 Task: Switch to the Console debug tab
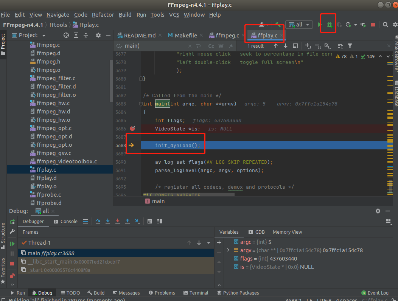pyautogui.click(x=65, y=222)
